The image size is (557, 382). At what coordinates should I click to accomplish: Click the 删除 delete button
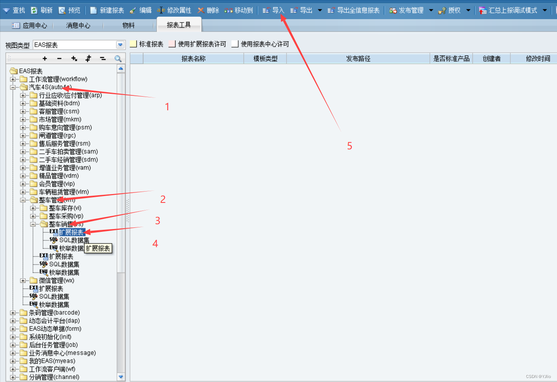click(208, 10)
